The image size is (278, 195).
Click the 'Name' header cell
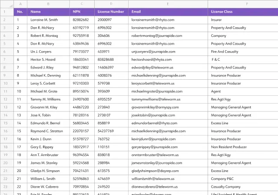click(x=48, y=12)
